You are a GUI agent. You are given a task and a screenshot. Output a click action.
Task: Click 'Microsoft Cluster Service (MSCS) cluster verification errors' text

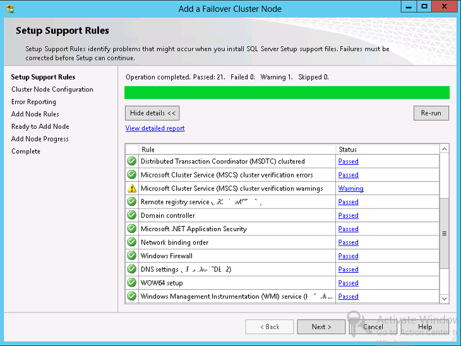(227, 175)
